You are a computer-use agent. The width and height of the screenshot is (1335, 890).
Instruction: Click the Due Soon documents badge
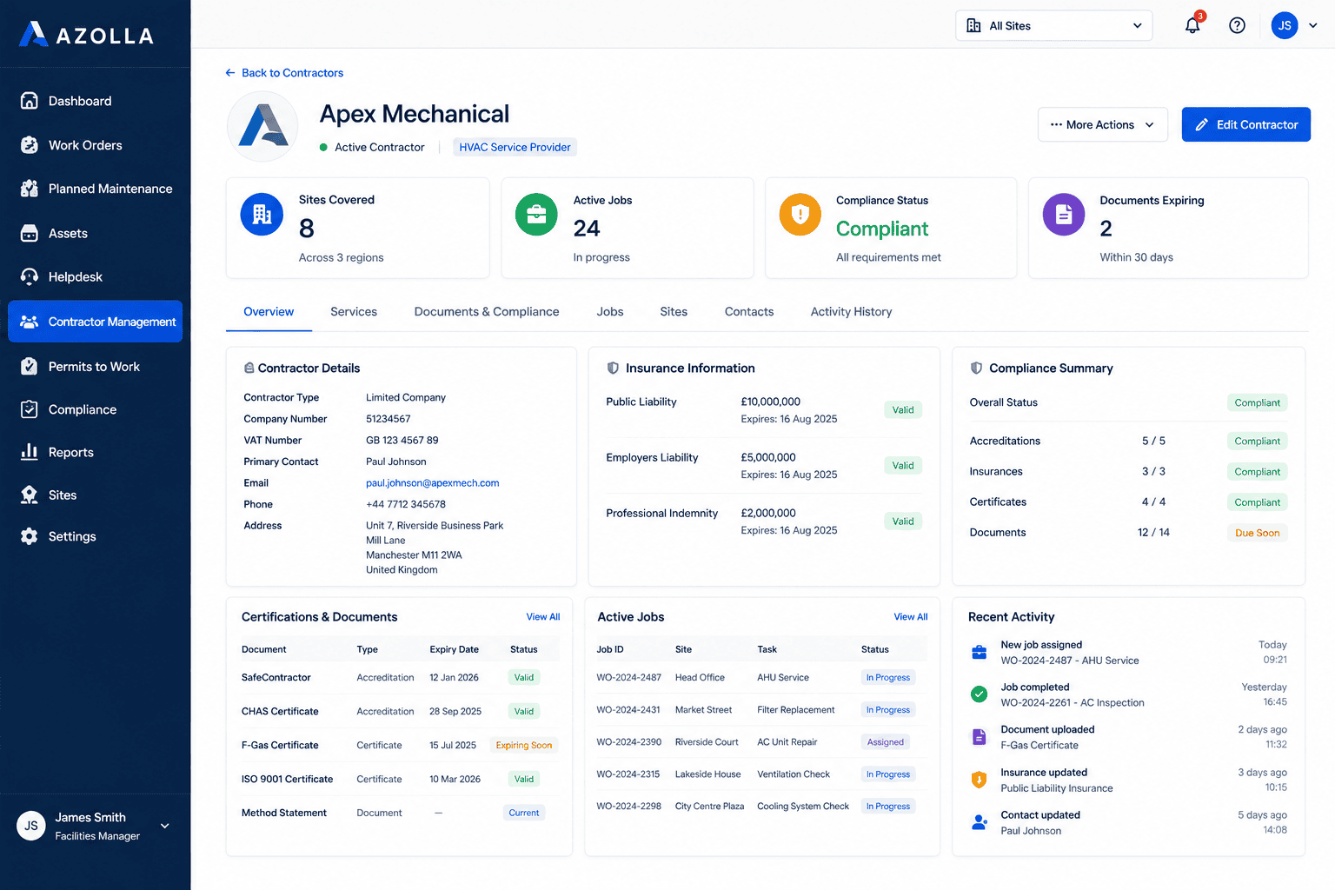(x=1257, y=533)
